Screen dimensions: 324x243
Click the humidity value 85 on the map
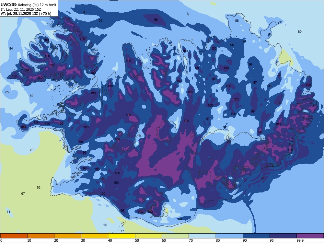[7, 92]
